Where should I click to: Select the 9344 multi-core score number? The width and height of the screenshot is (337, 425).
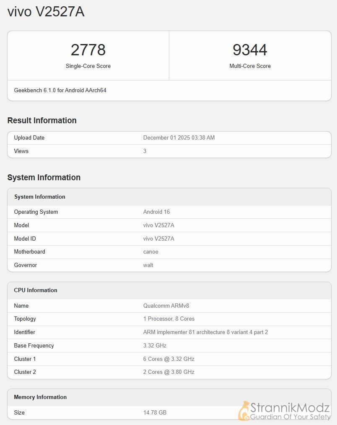click(250, 50)
